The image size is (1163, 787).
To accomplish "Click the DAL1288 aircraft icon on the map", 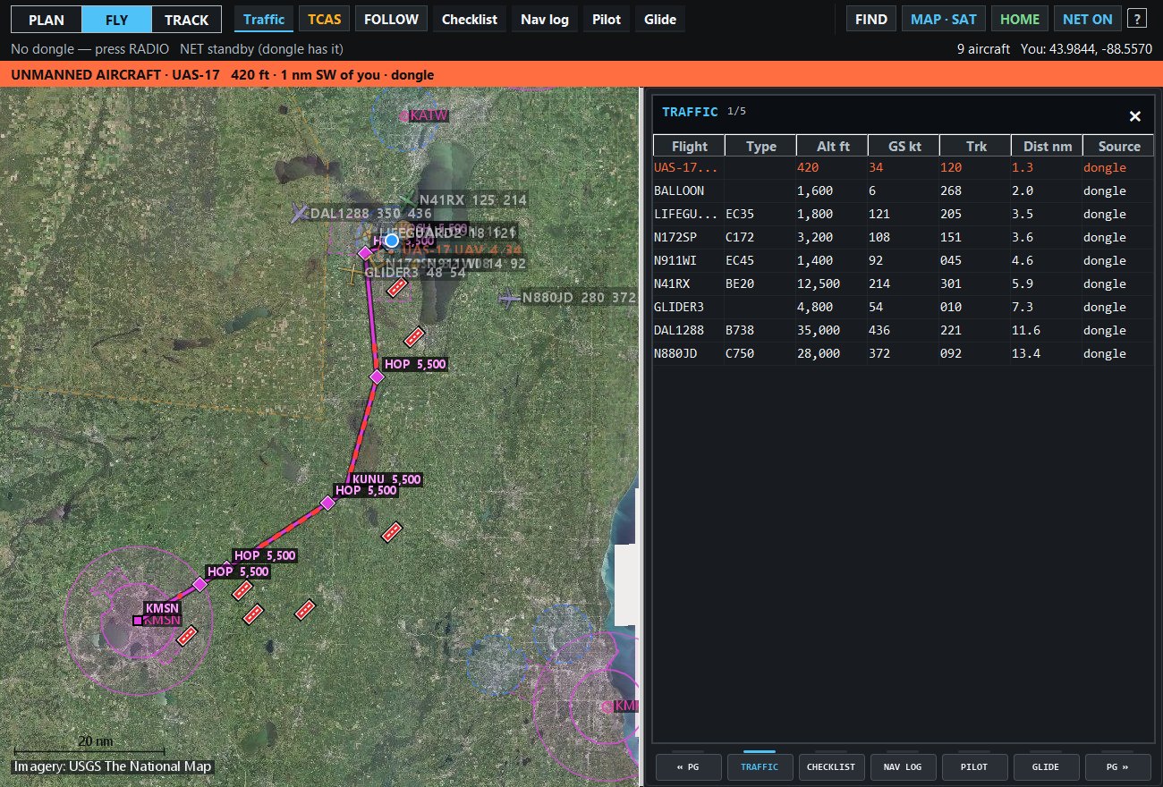I will pos(300,213).
